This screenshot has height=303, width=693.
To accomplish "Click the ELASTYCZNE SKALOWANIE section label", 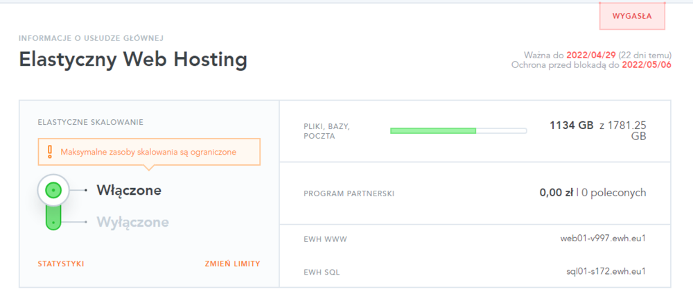I will [x=90, y=122].
